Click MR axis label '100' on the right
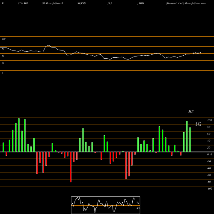This screenshot has height=214, width=214. coord(210,120)
